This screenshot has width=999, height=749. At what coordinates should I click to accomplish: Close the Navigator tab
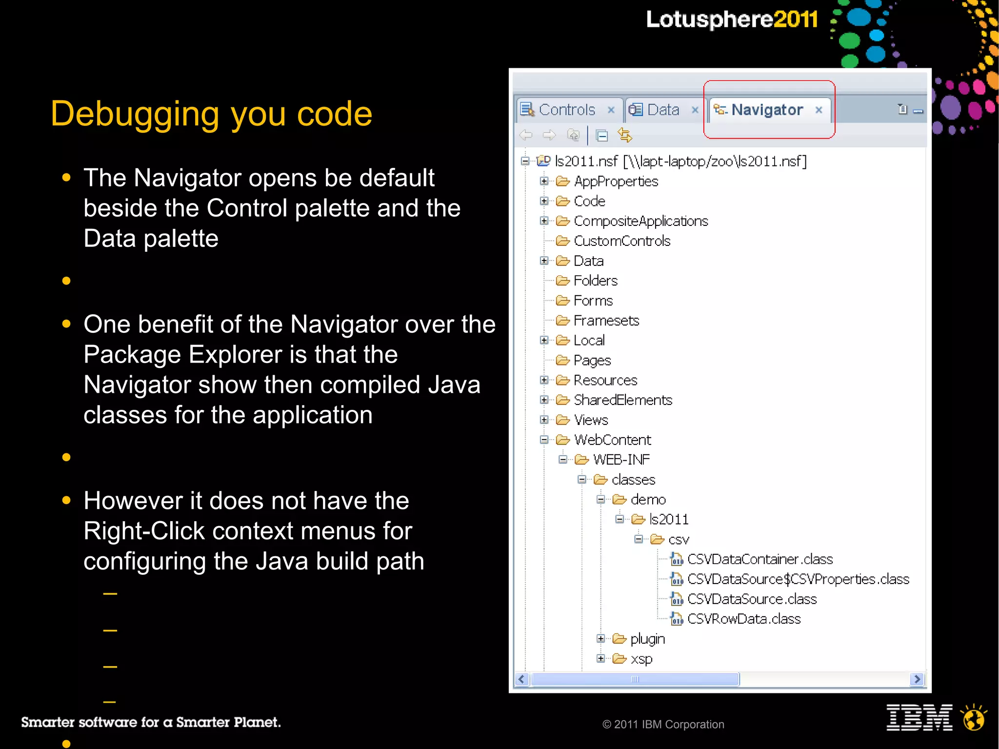(819, 110)
